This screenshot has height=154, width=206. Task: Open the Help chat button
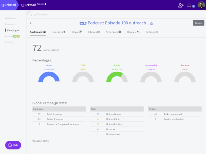coord(13,145)
